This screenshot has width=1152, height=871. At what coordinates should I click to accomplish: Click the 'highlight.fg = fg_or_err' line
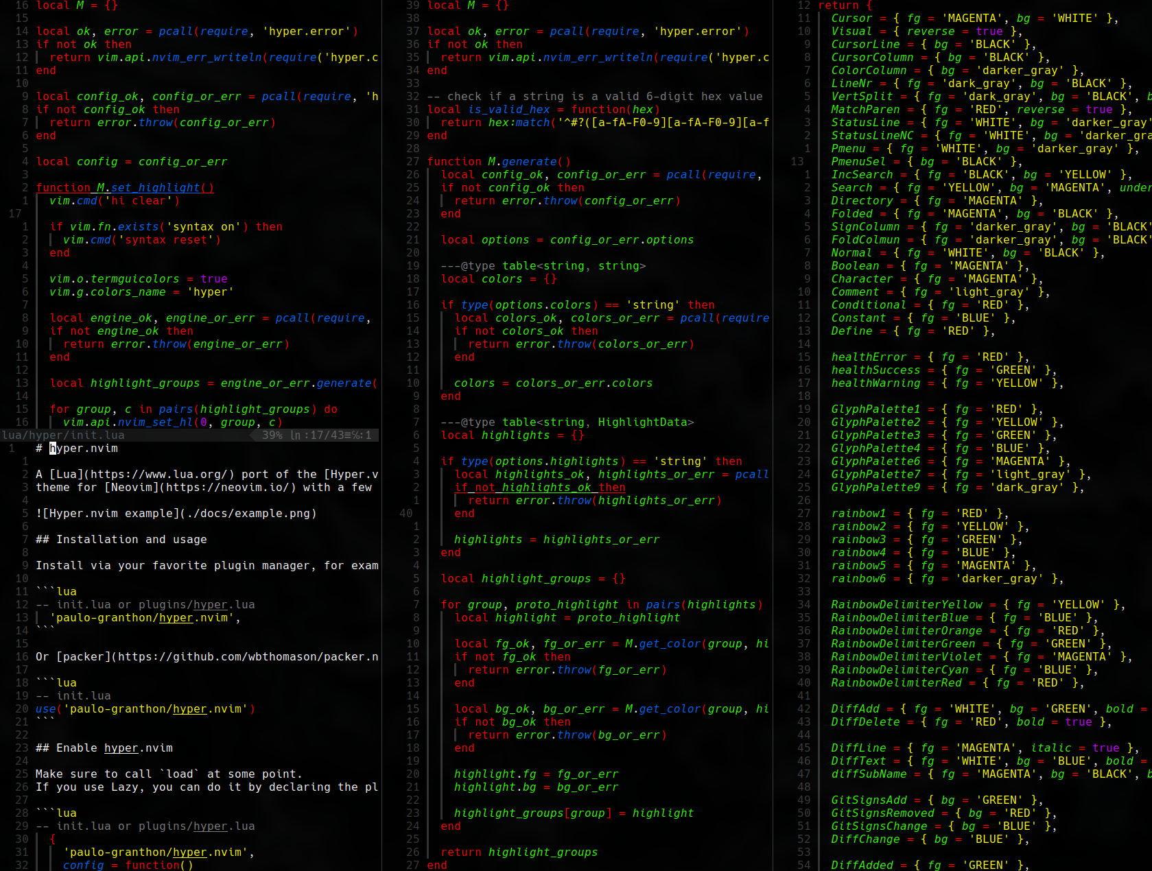coord(537,774)
